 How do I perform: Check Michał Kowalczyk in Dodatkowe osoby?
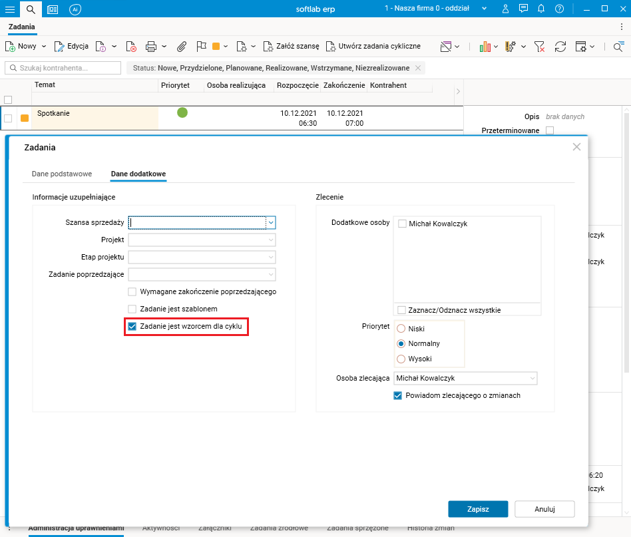pyautogui.click(x=402, y=224)
